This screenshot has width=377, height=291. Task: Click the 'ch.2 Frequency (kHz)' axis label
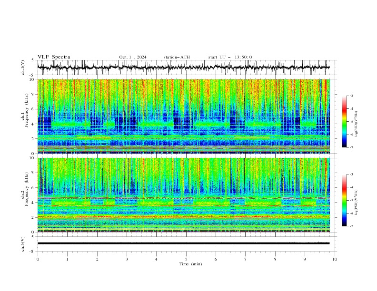coord(25,189)
